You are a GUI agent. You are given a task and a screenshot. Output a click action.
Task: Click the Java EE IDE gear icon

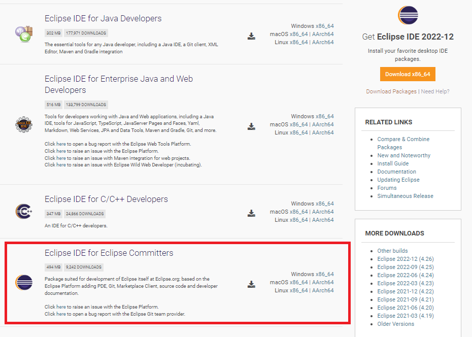(x=24, y=124)
